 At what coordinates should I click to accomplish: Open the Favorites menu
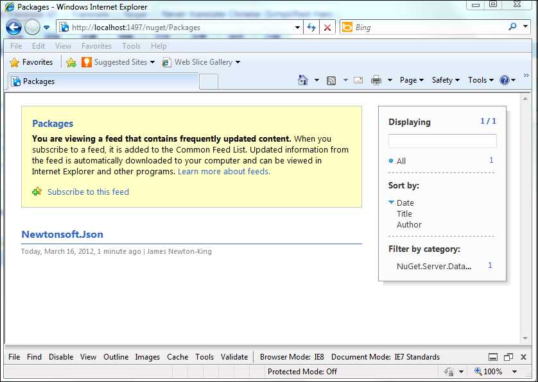96,46
